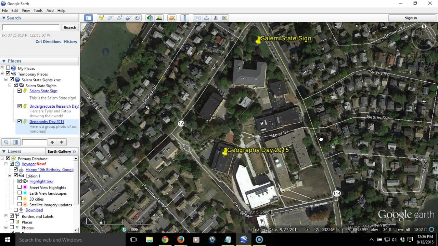Check the My Places checkbox
The height and width of the screenshot is (246, 438).
(8, 68)
